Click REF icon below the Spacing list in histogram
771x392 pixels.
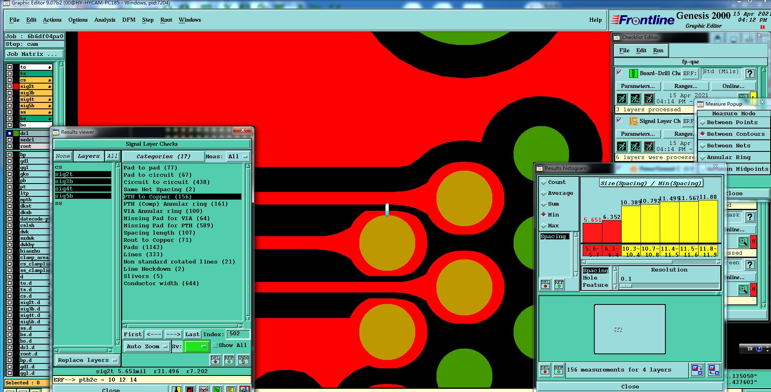click(x=559, y=284)
